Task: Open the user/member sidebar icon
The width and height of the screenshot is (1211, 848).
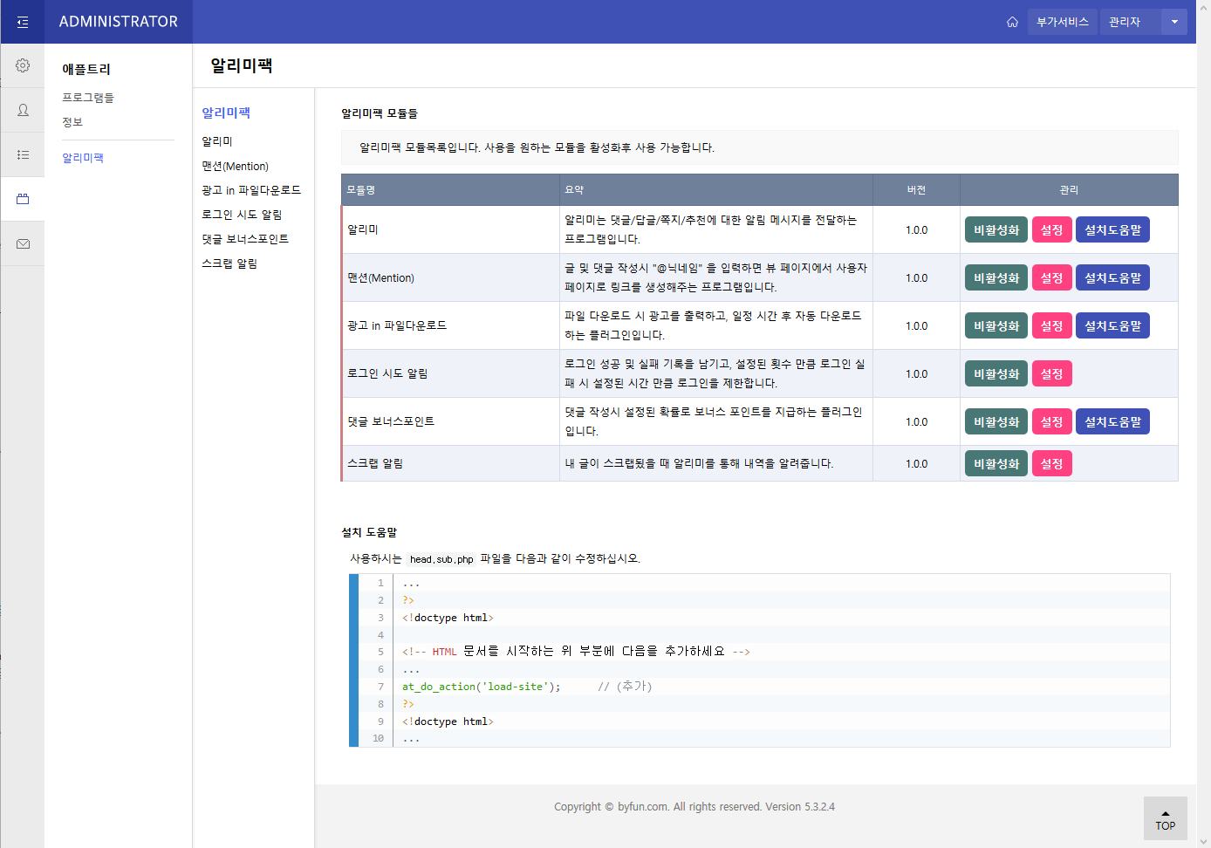Action: point(23,110)
